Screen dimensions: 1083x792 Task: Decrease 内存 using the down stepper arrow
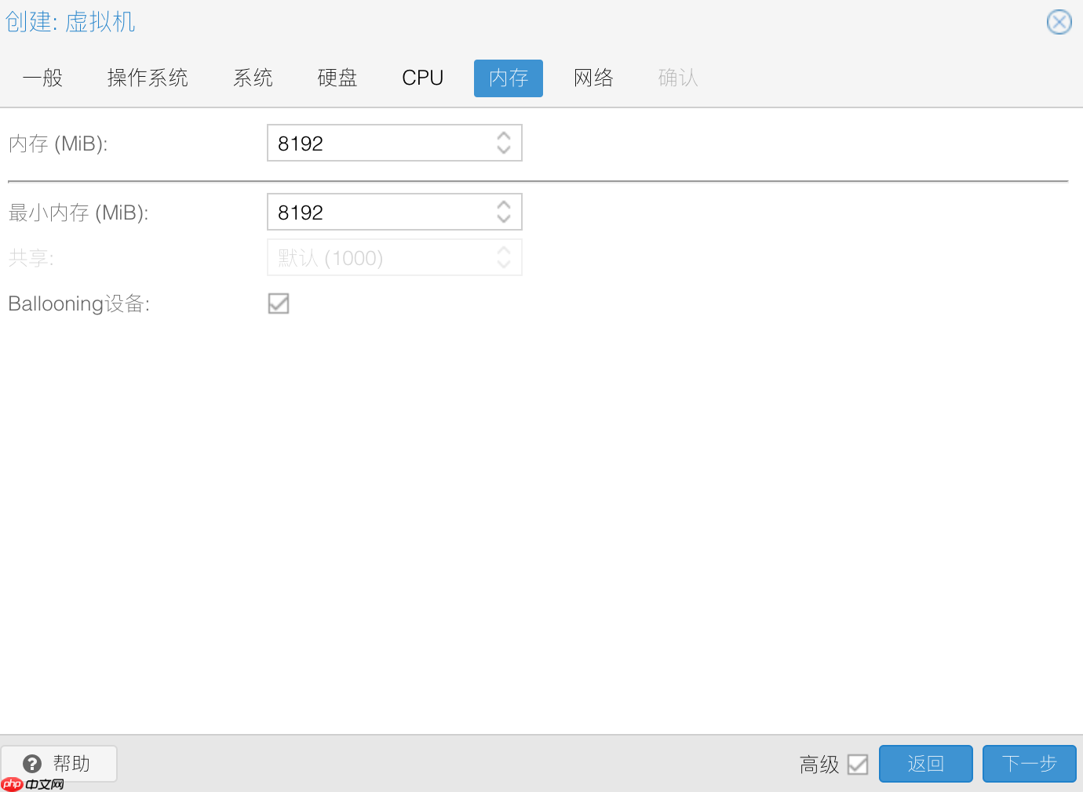pos(503,149)
